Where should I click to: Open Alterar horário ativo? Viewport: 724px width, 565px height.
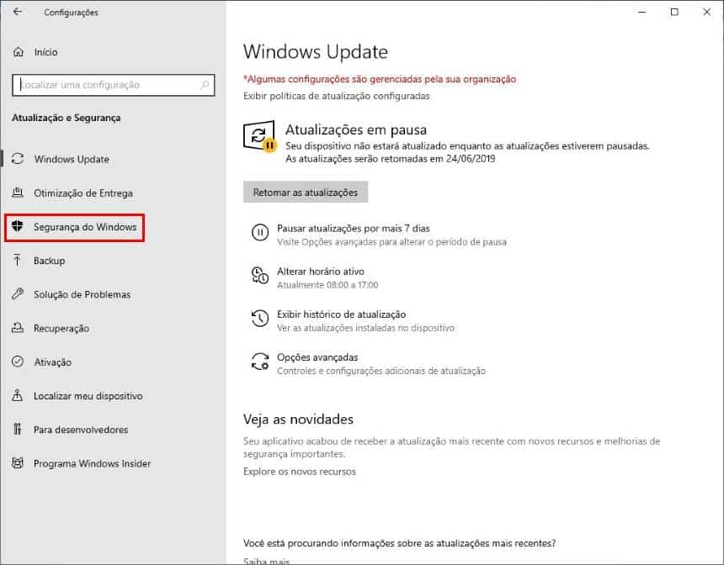tap(321, 272)
